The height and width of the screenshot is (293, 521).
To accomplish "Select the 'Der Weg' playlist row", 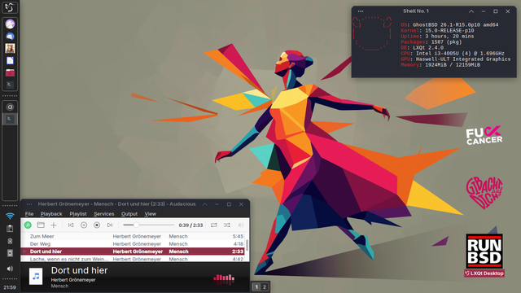I will pyautogui.click(x=134, y=244).
